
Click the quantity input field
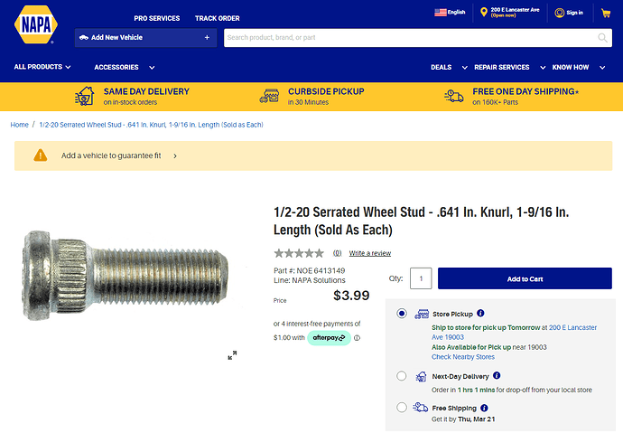click(421, 278)
